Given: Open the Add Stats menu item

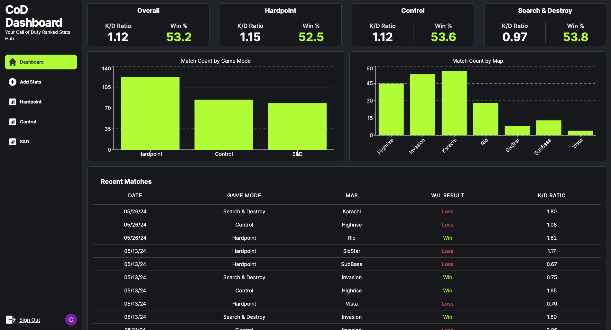Looking at the screenshot, I should click(x=31, y=82).
